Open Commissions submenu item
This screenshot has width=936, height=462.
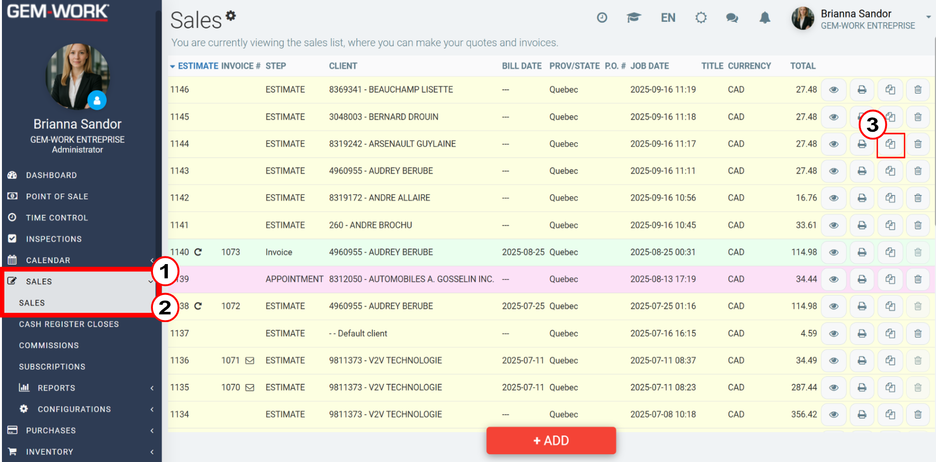tap(49, 346)
